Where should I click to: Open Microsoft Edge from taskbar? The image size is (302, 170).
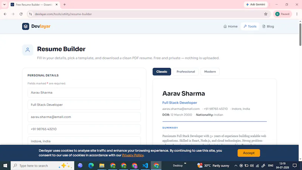91,165
